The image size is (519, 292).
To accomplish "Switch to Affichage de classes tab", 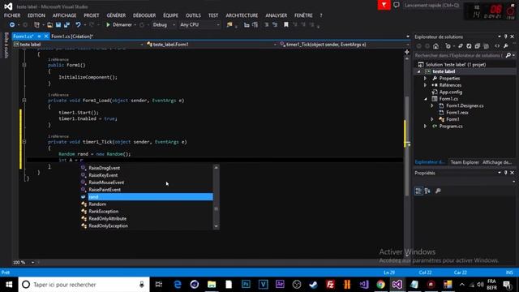I will click(497, 162).
